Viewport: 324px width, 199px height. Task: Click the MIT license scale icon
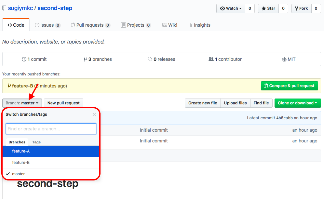coord(284,59)
